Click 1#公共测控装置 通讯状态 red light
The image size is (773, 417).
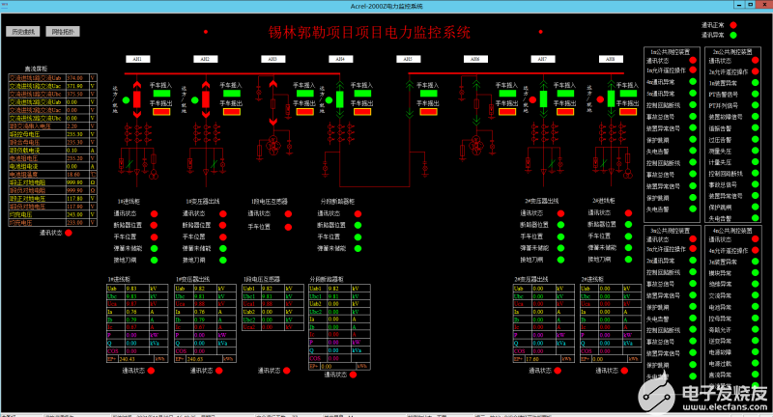(x=693, y=61)
